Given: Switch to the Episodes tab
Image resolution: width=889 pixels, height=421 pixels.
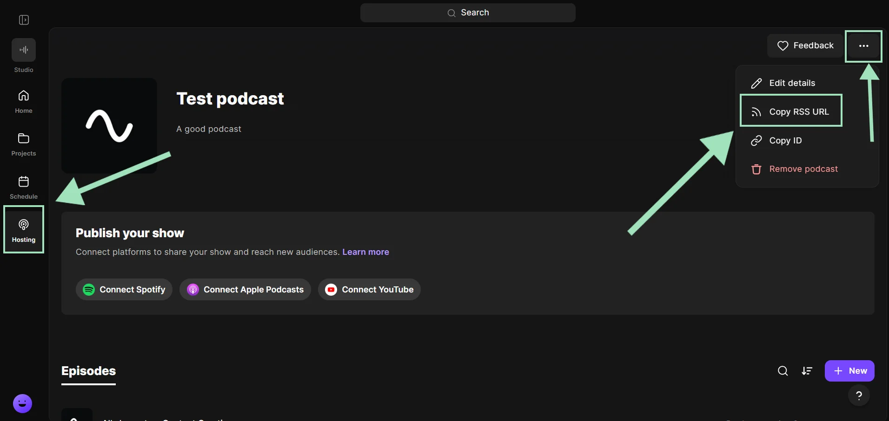Looking at the screenshot, I should pos(88,371).
